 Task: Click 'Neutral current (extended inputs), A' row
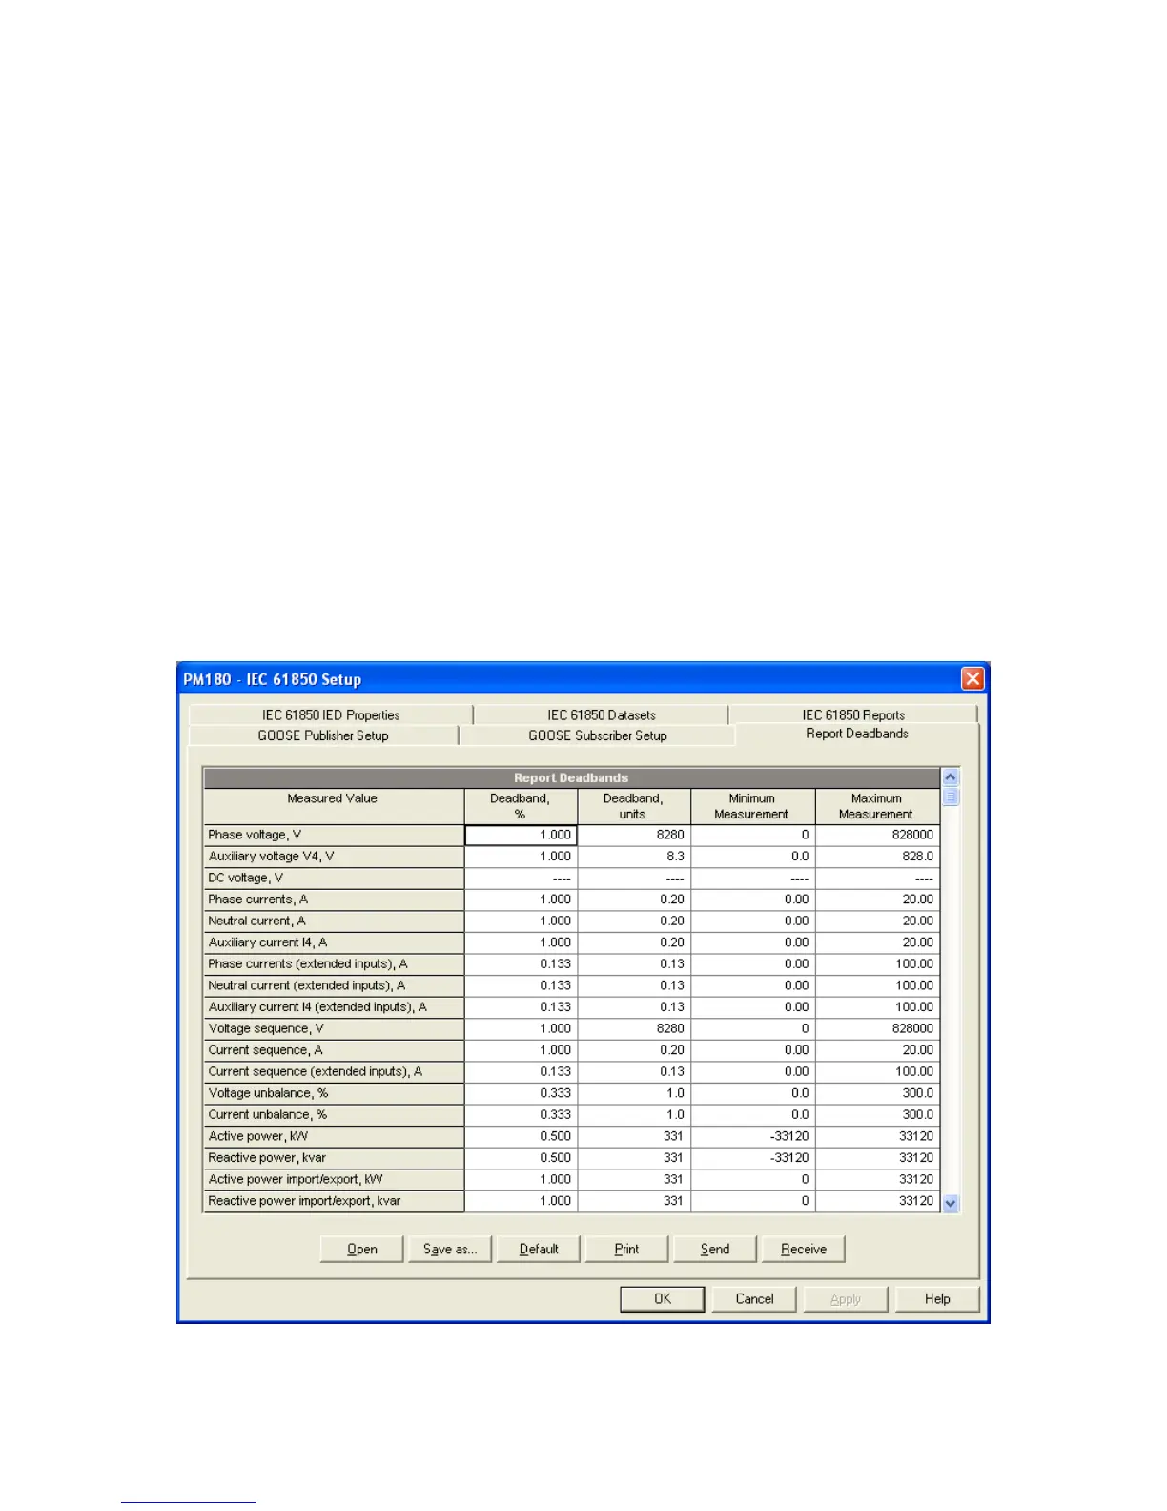(334, 985)
